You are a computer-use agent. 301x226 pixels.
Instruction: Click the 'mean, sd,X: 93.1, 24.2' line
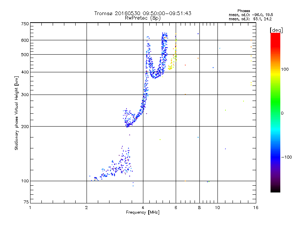coord(250,19)
